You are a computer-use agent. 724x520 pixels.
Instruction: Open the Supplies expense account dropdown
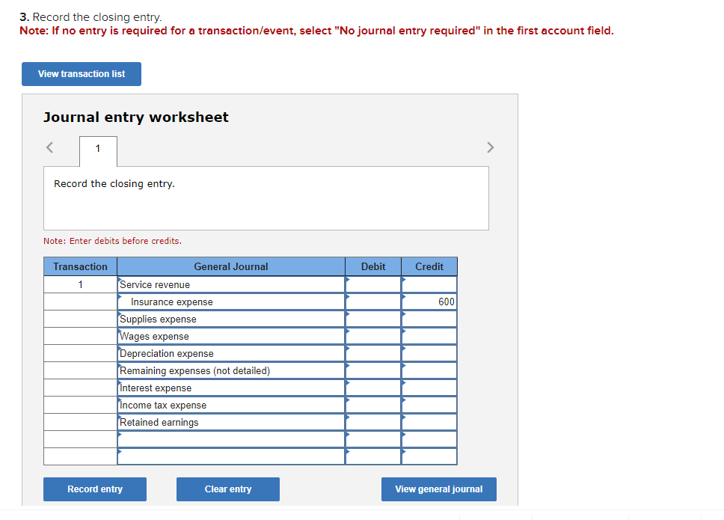tap(228, 319)
